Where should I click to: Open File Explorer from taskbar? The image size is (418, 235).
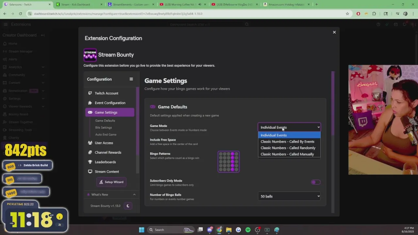click(x=229, y=230)
